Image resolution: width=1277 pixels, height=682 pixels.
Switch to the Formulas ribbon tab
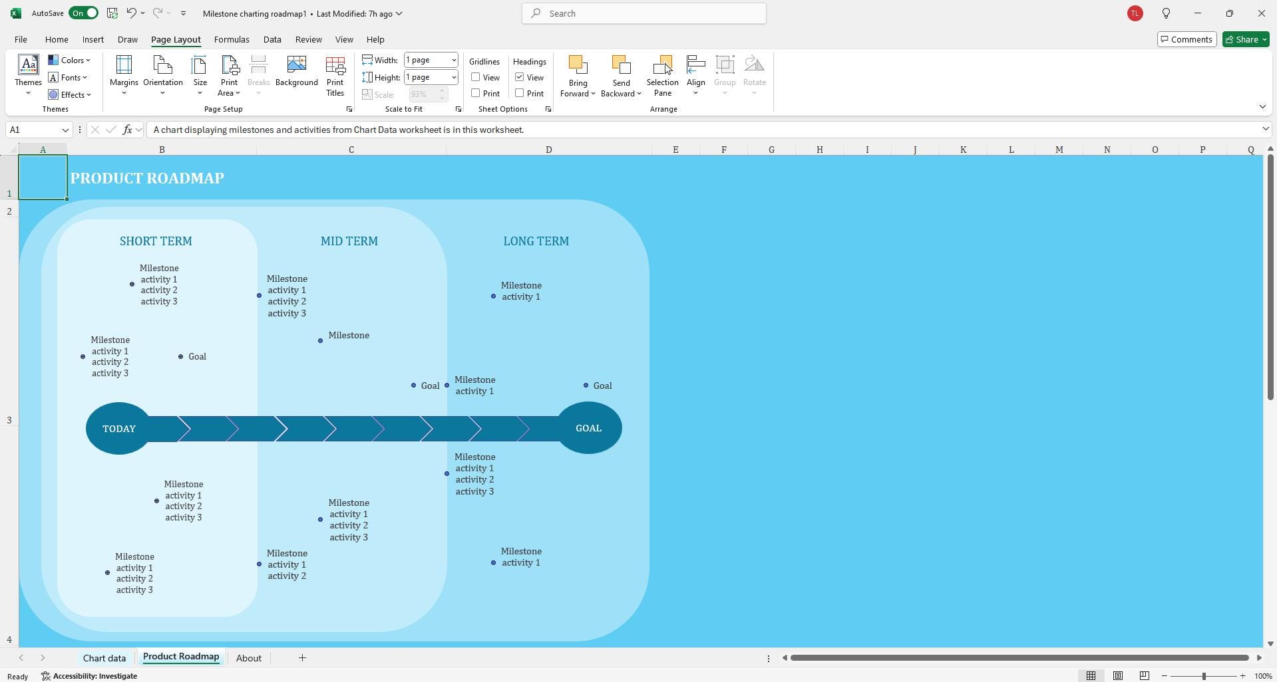click(x=231, y=39)
